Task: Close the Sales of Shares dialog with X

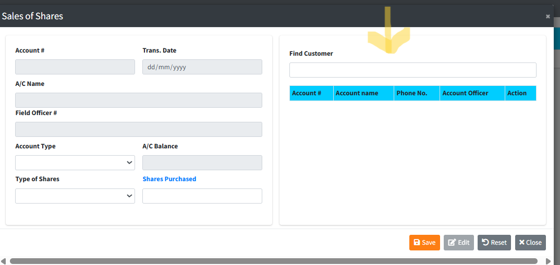Action: [547, 17]
